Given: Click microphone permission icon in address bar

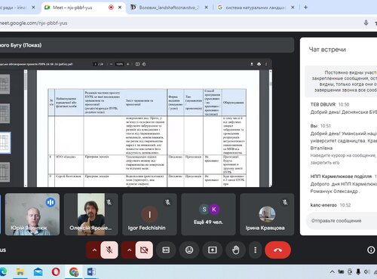Looking at the screenshot, I should pos(366,23).
